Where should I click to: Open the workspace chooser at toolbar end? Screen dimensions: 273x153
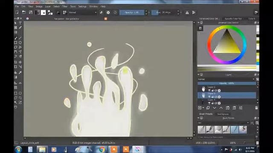(x=256, y=12)
